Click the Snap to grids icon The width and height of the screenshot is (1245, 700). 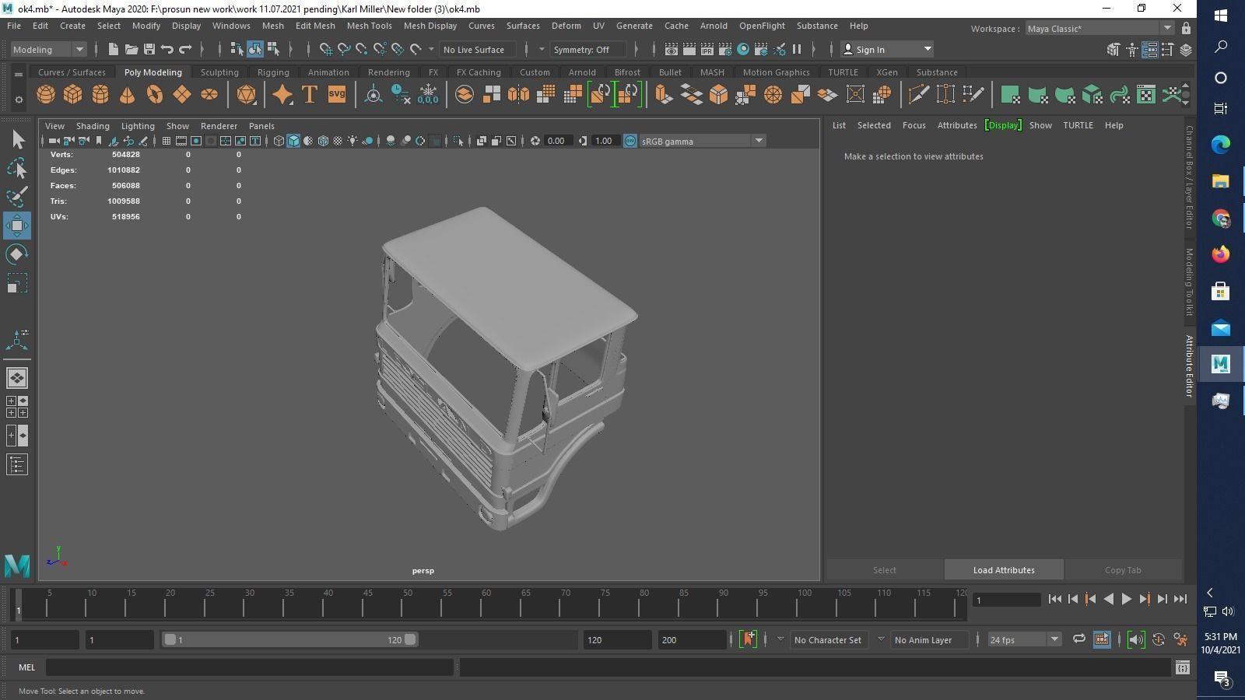[325, 49]
